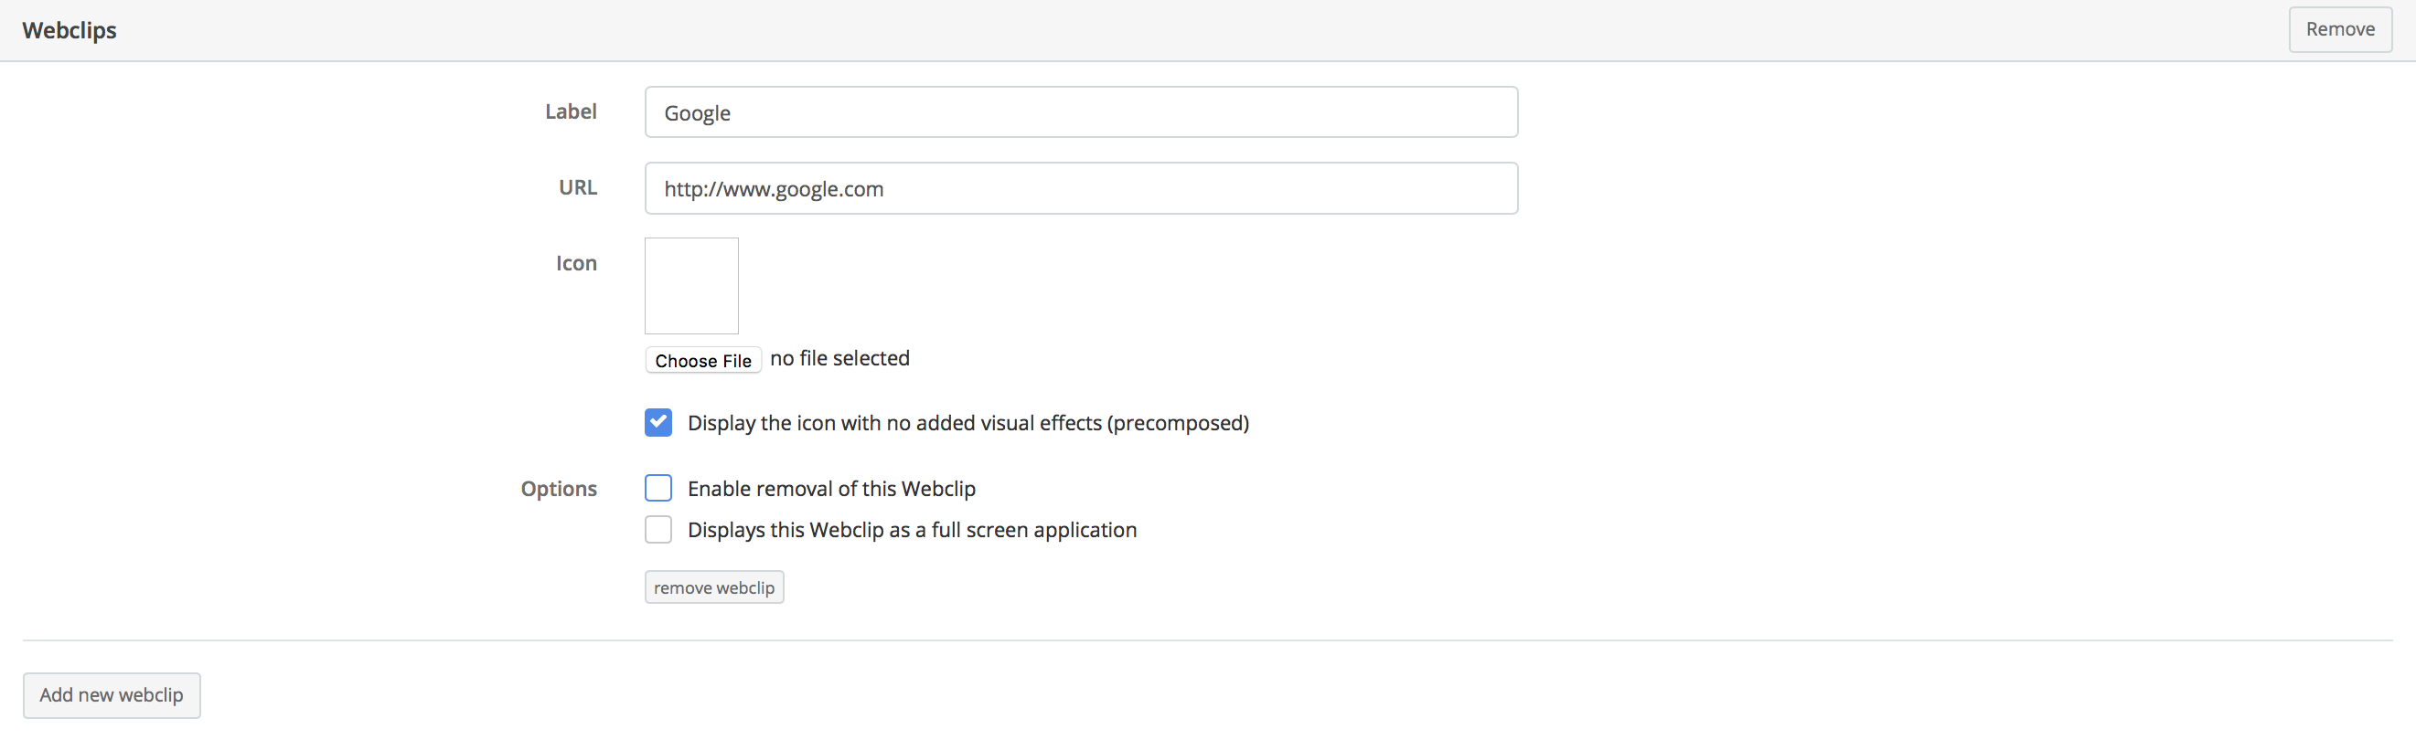Click the Label field containing Google
Viewport: 2416px width, 740px height.
1081,112
